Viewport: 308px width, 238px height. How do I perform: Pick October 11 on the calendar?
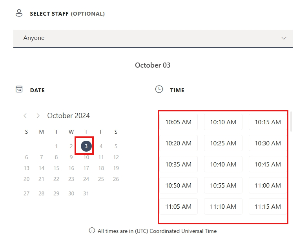pos(101,157)
